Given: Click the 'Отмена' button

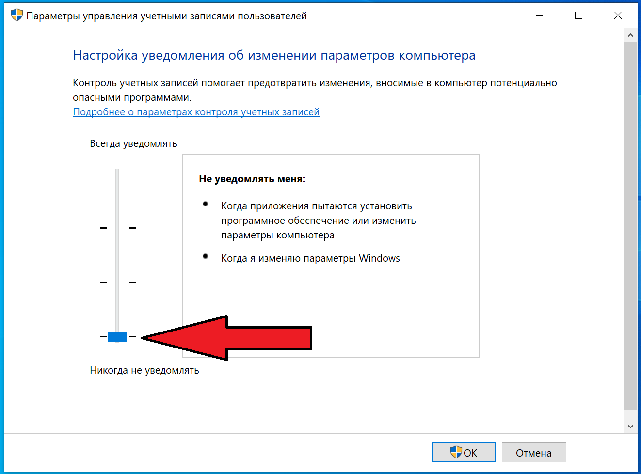Looking at the screenshot, I should (x=534, y=453).
